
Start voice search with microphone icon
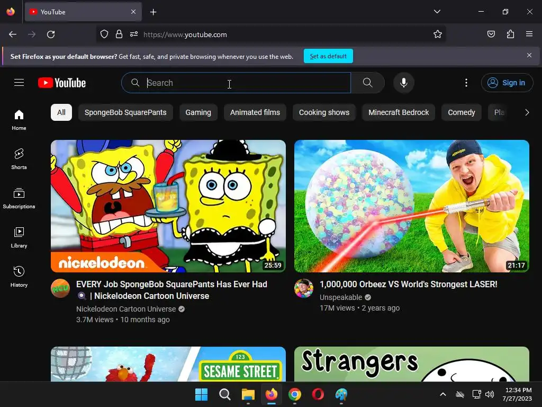pyautogui.click(x=403, y=83)
